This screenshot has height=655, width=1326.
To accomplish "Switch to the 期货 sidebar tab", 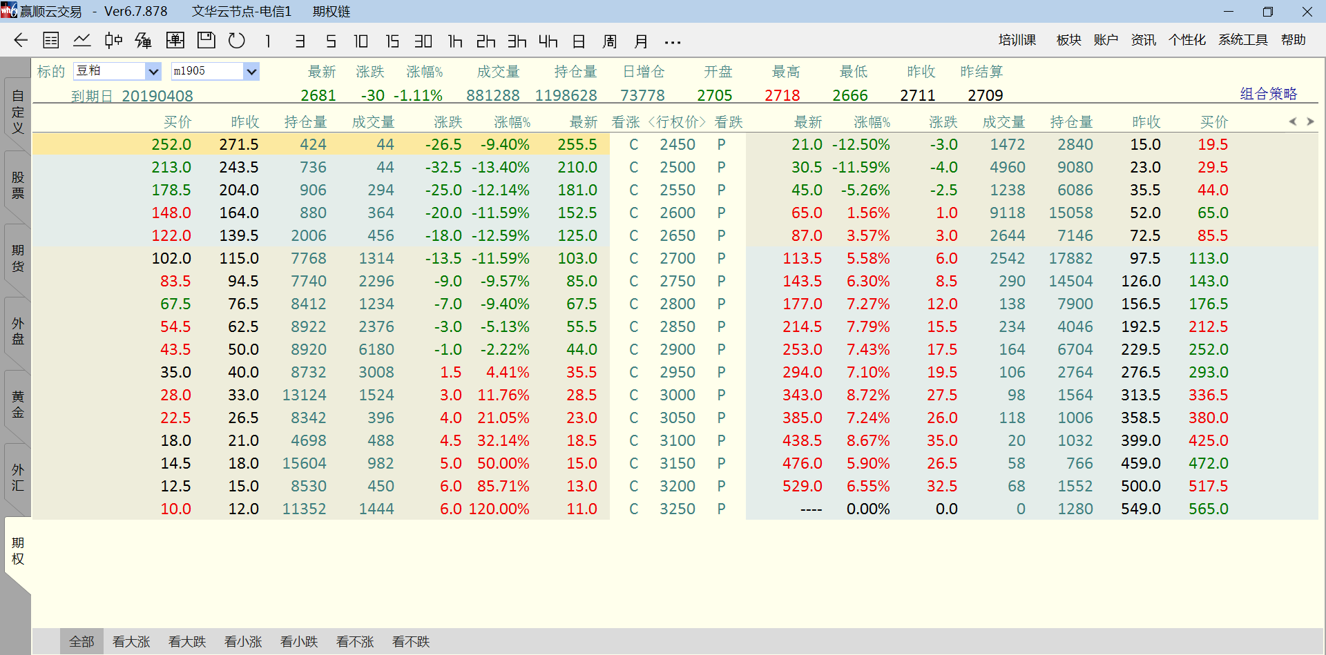I will (x=18, y=258).
